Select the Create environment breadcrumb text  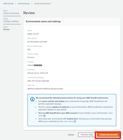(x=42, y=4)
